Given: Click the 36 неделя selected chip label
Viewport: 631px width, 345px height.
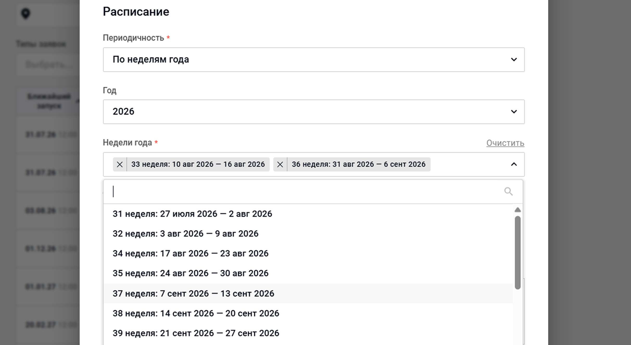Looking at the screenshot, I should point(358,164).
